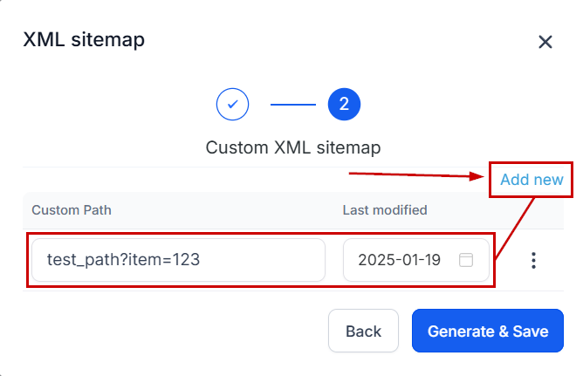
Task: Click the Add new link
Action: pos(532,180)
